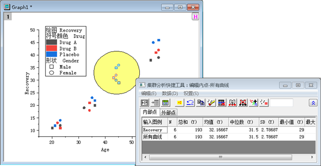Open the 编辑(E) menu

149,94
